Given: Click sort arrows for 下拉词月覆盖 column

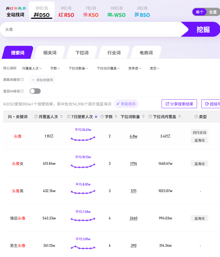Looking at the screenshot, I should point(180,117).
